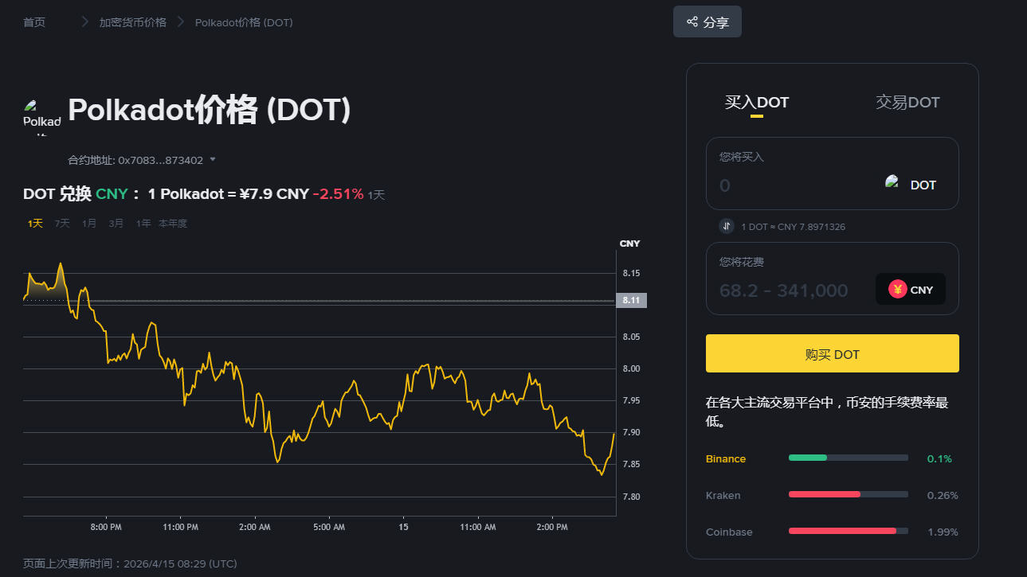Click the -2.51% price change value
The width and height of the screenshot is (1027, 577).
pyautogui.click(x=338, y=194)
